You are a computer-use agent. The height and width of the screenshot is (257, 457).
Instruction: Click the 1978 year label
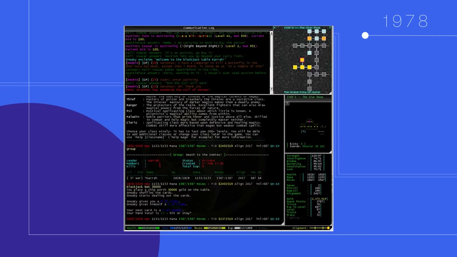tap(405, 21)
